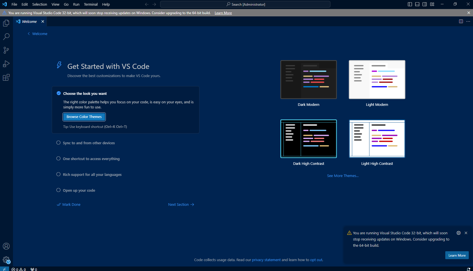
Task: Toggle the bottom panel layout icon
Action: [x=417, y=4]
